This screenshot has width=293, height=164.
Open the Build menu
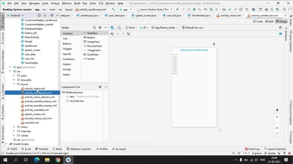click(x=77, y=3)
